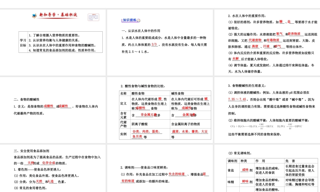Click the red answer 水解
320x192 pixels.
(236, 59)
